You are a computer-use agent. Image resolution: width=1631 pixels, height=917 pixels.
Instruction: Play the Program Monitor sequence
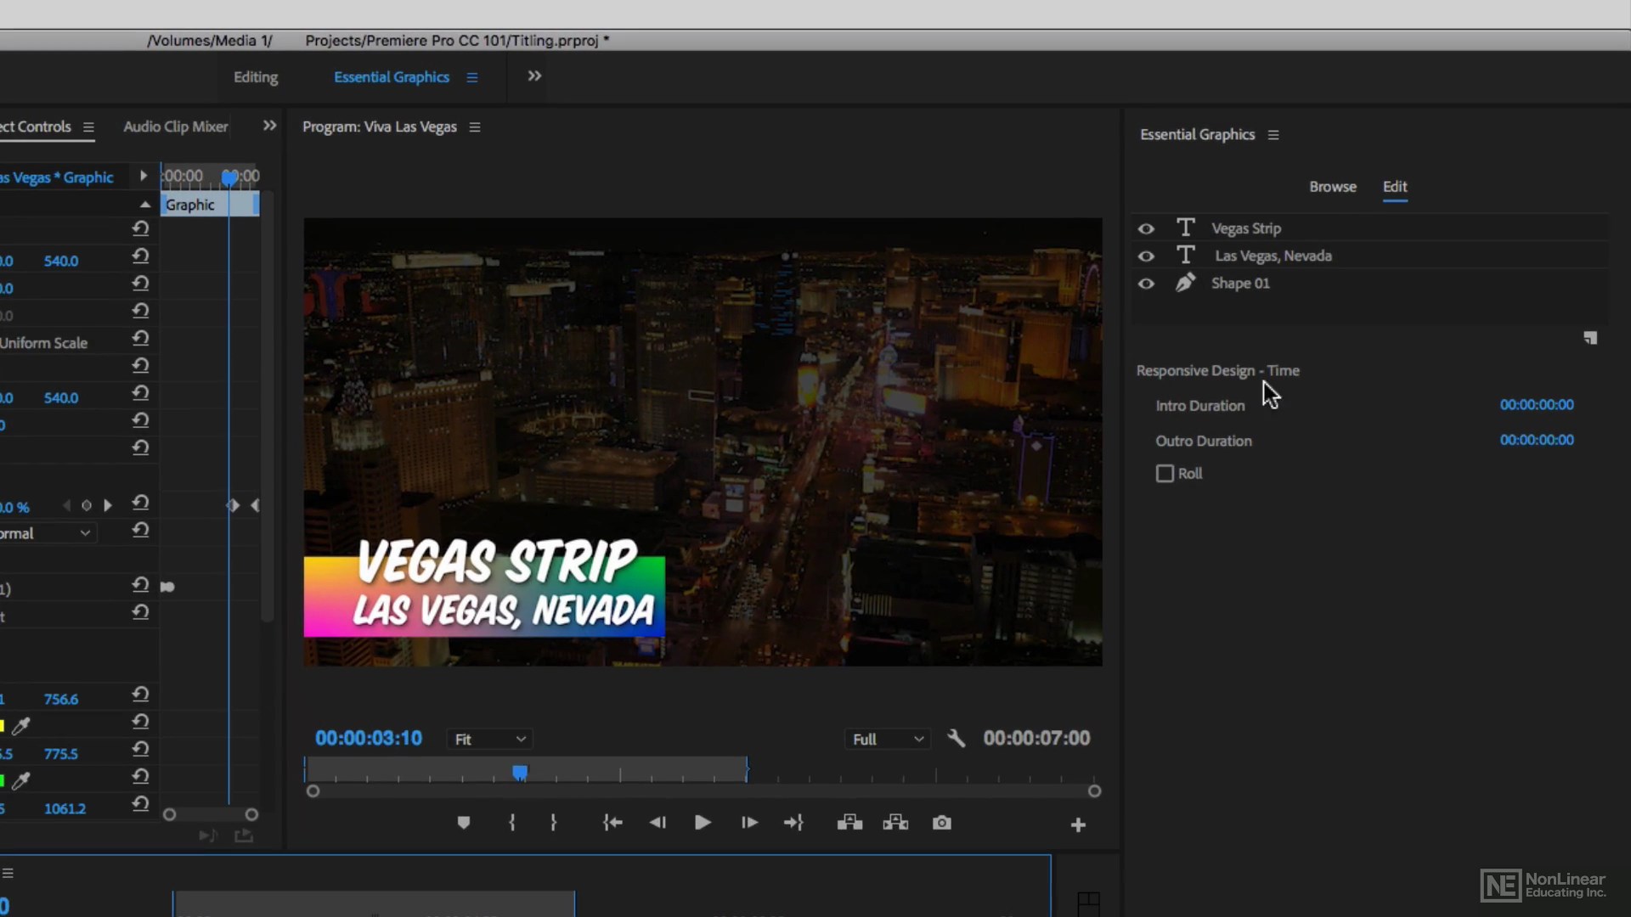[703, 823]
